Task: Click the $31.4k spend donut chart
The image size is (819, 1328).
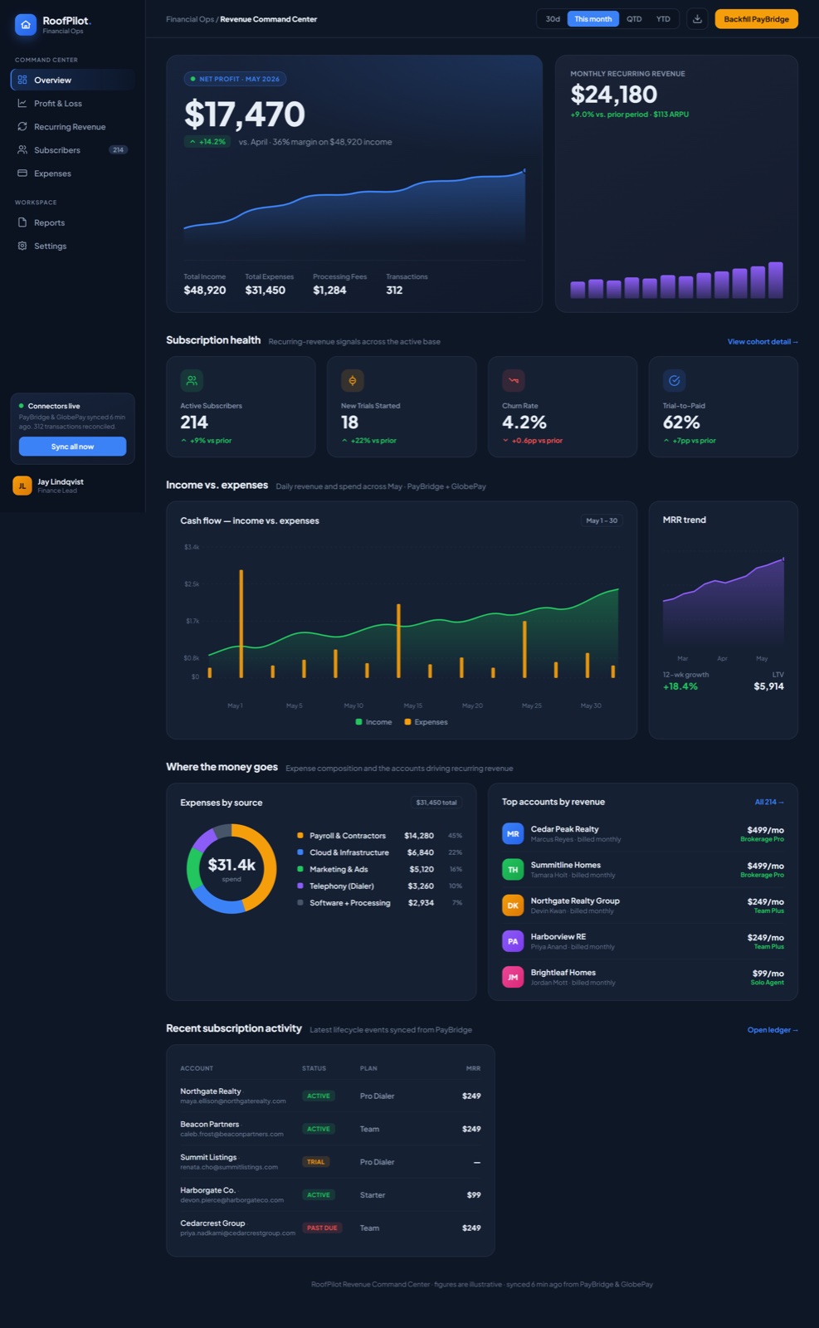Action: click(x=232, y=868)
